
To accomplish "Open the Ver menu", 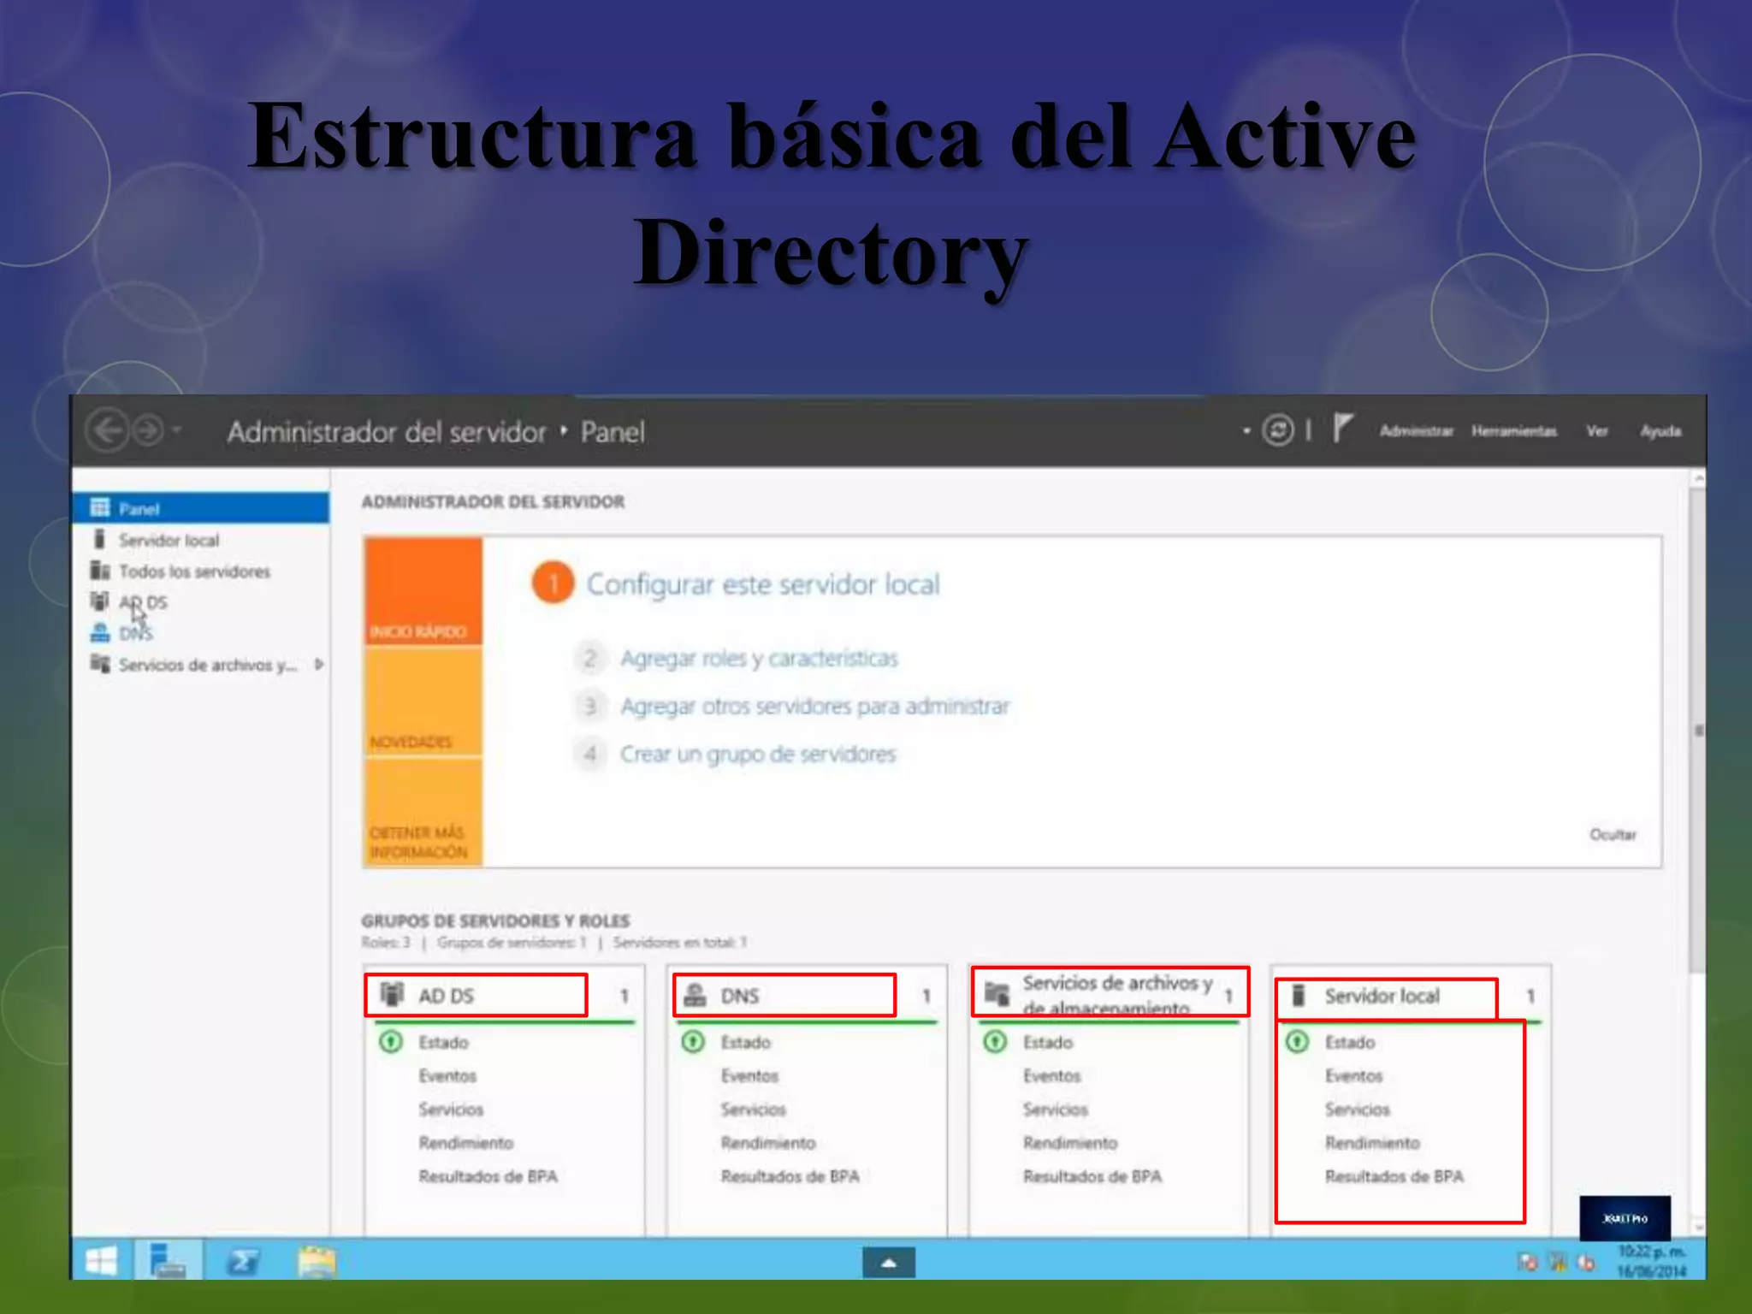I will point(1597,431).
